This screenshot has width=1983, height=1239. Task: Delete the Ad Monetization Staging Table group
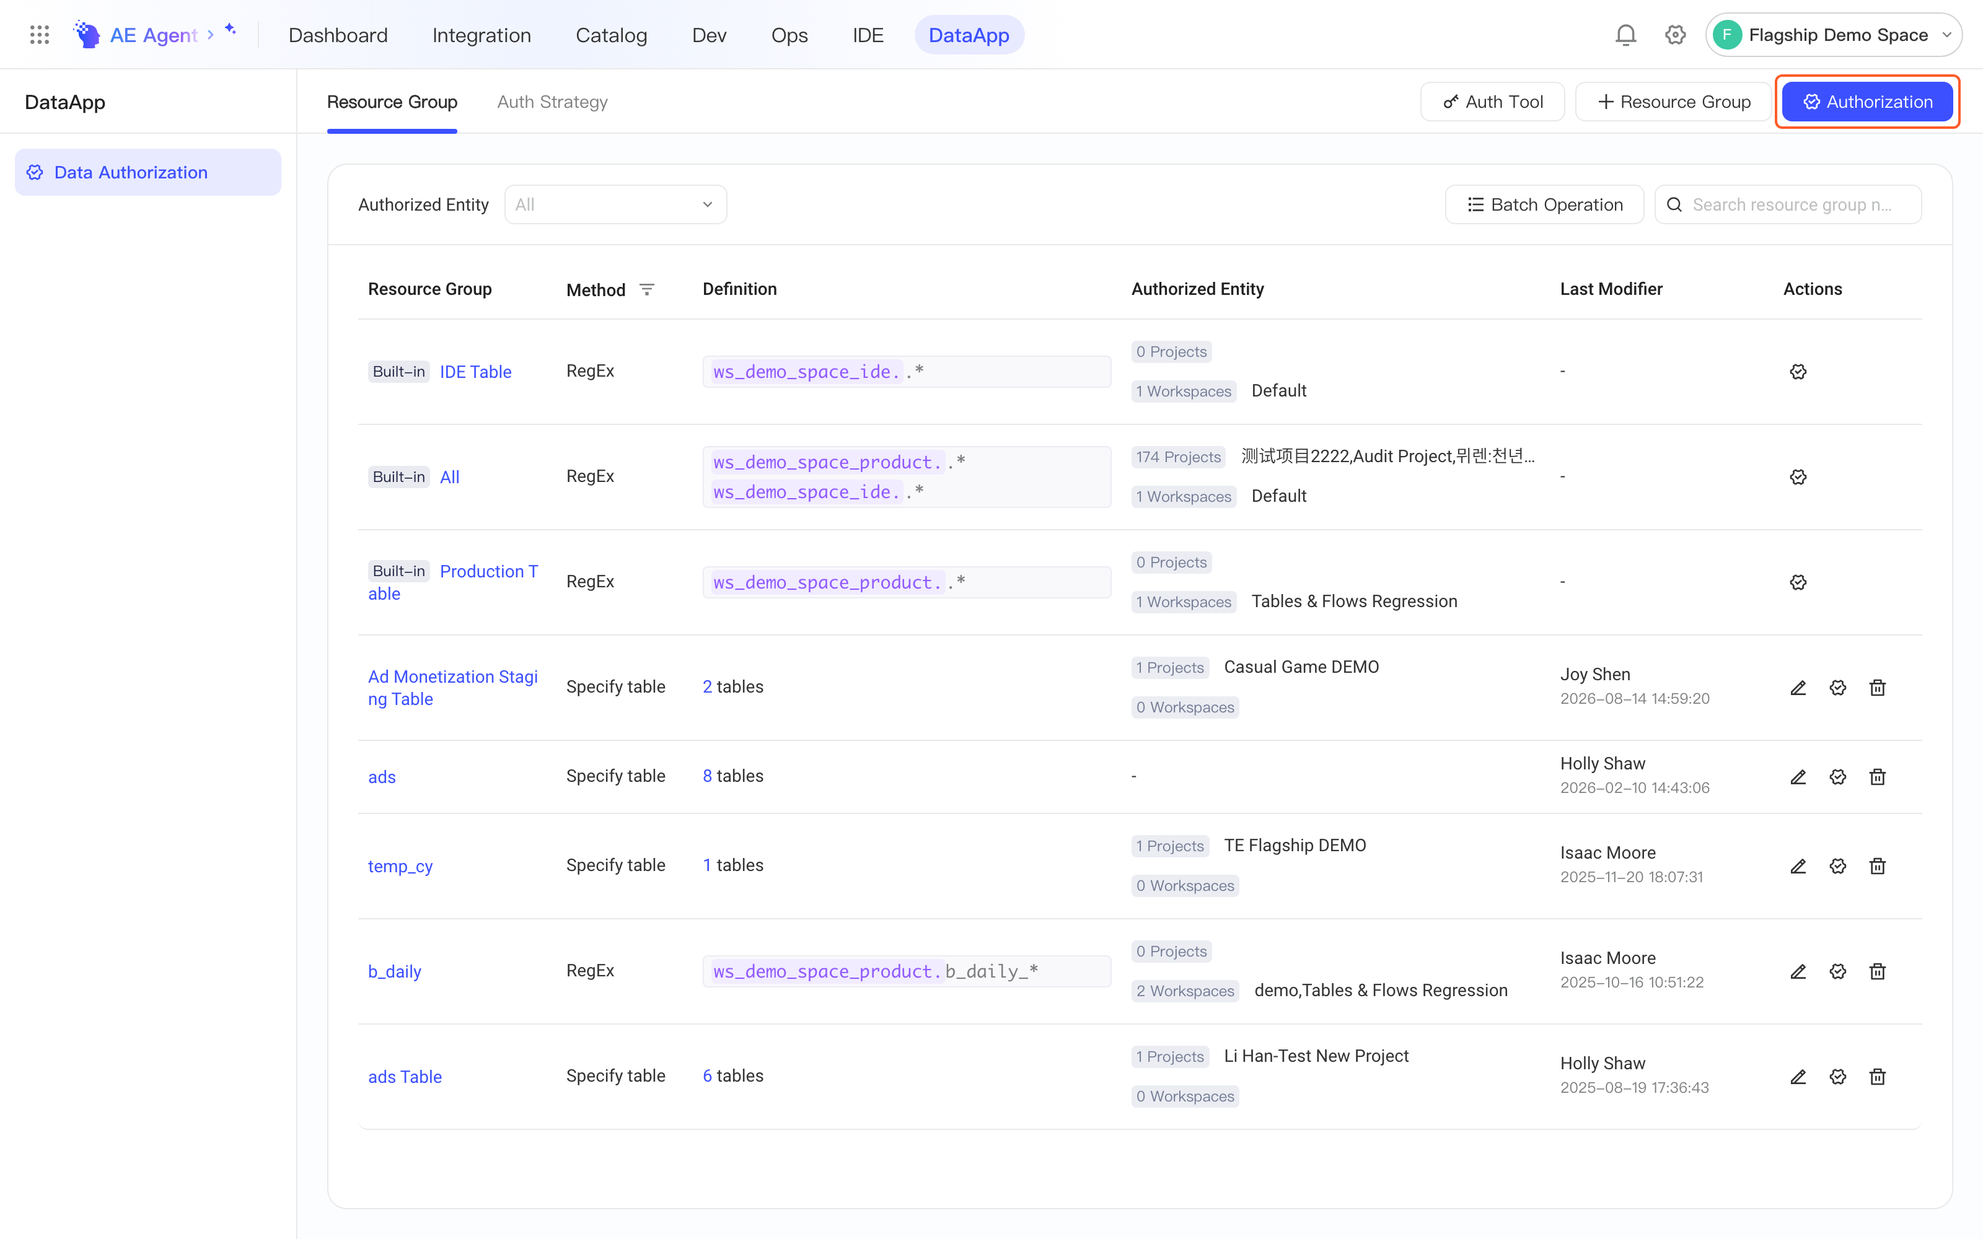(1877, 688)
